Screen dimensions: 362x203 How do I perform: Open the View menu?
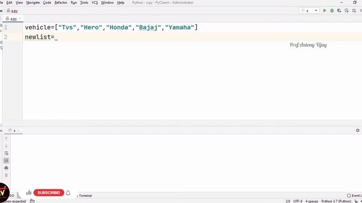[x=19, y=2]
